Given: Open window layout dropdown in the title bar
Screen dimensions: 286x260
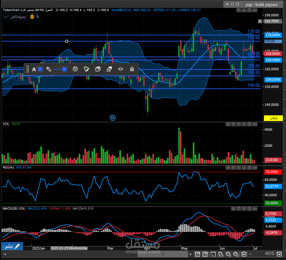Looking at the screenshot, I should tap(237, 4).
